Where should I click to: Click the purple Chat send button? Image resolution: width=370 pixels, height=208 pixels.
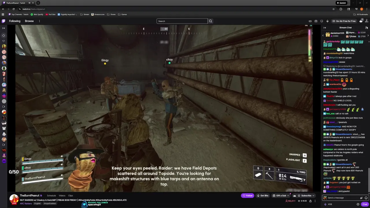(x=365, y=204)
